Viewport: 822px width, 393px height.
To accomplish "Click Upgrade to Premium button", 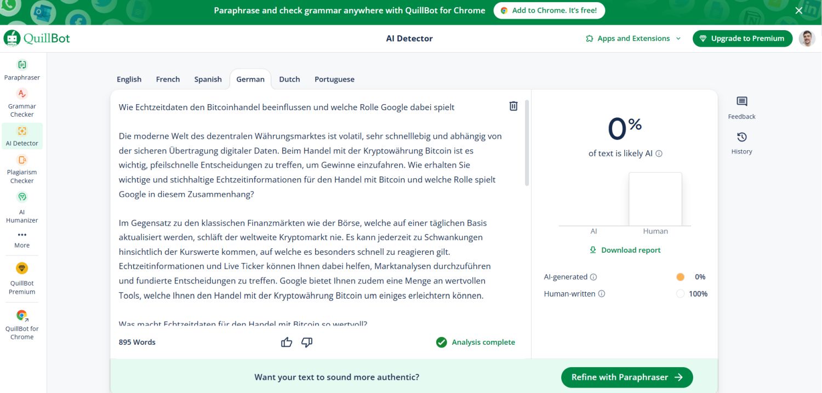I will click(742, 38).
